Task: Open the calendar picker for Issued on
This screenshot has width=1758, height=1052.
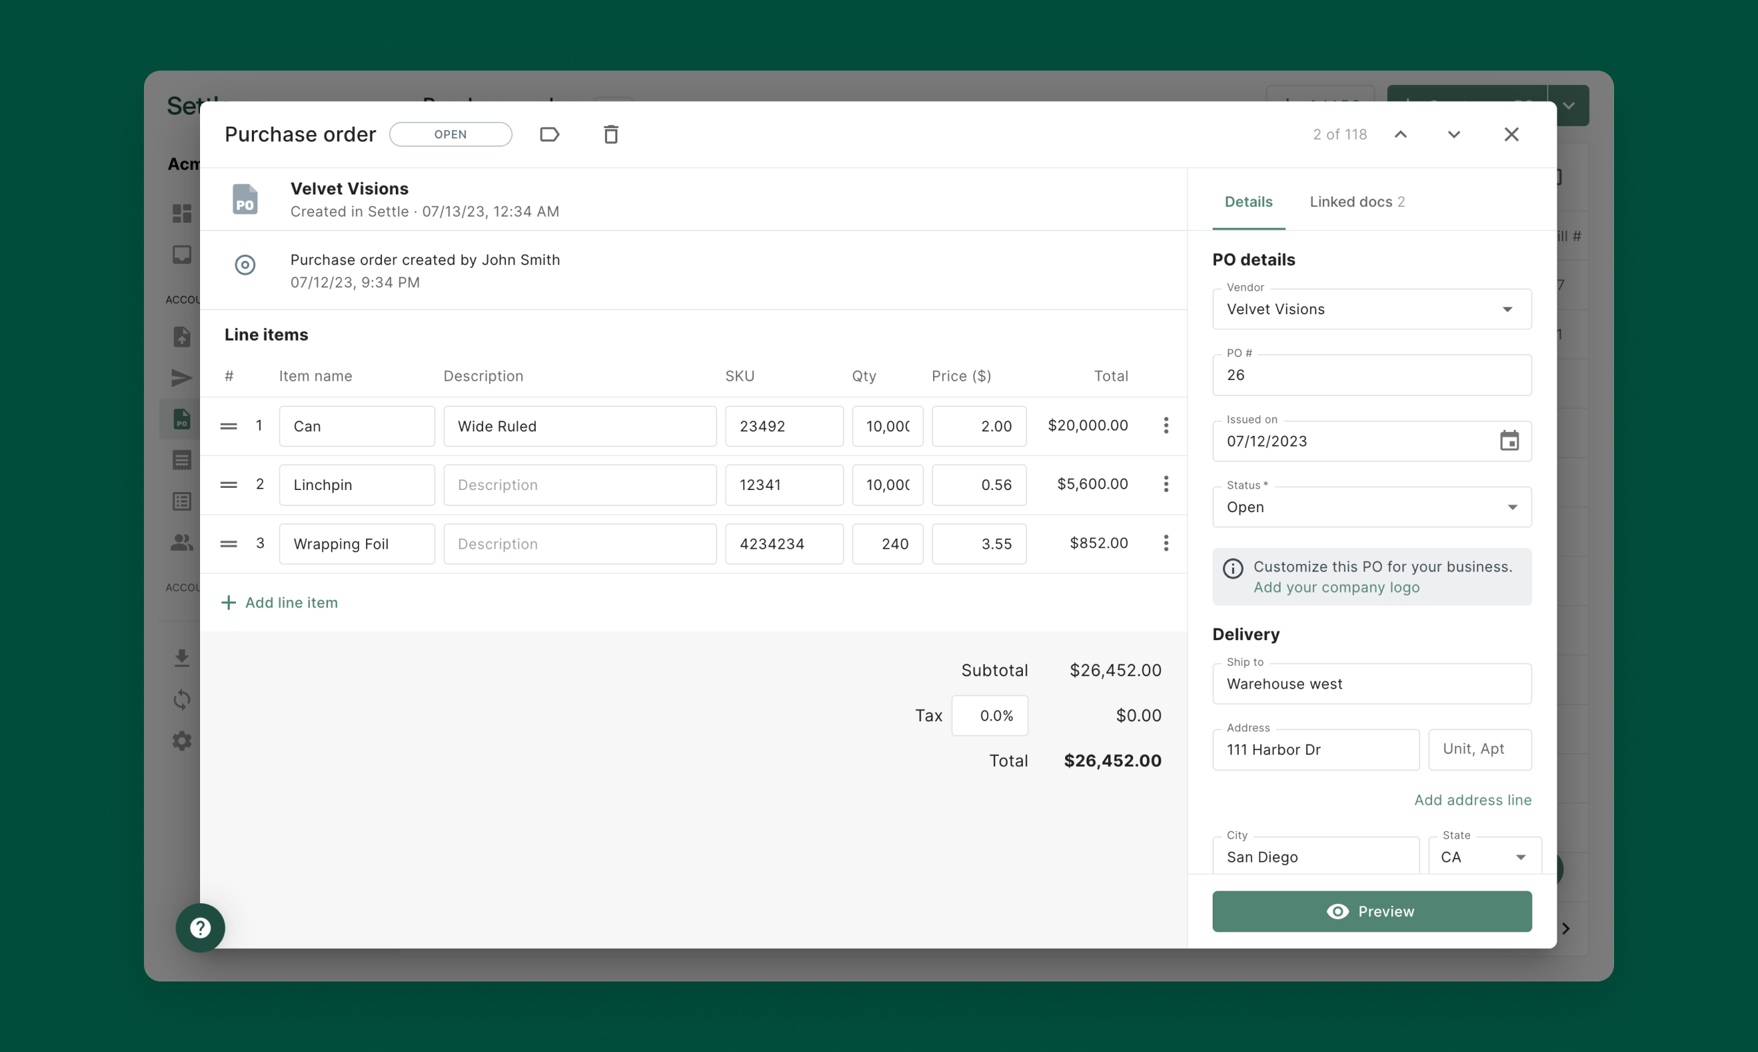Action: [1510, 441]
